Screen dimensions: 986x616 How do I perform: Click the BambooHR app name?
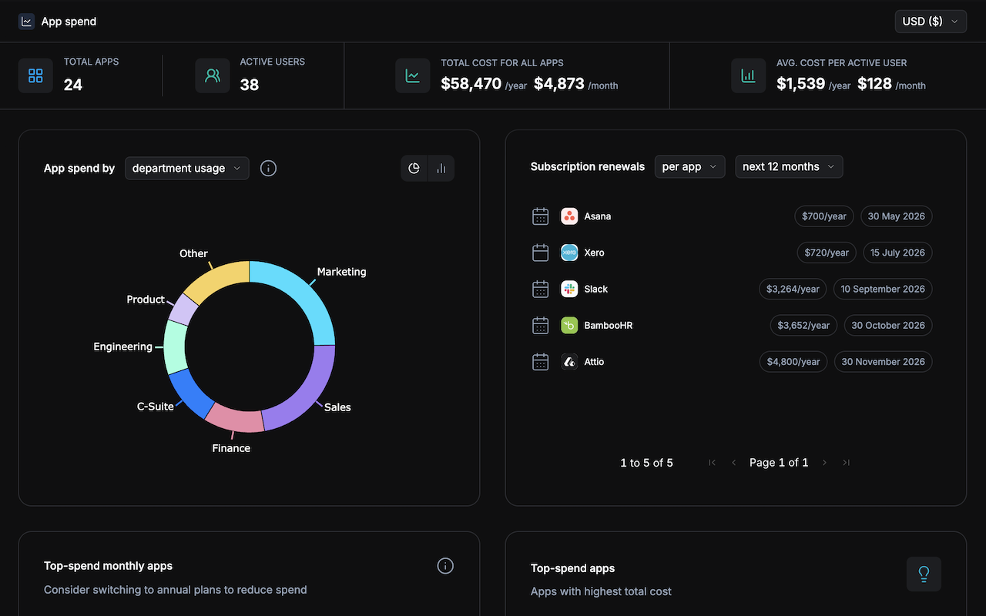pyautogui.click(x=609, y=325)
